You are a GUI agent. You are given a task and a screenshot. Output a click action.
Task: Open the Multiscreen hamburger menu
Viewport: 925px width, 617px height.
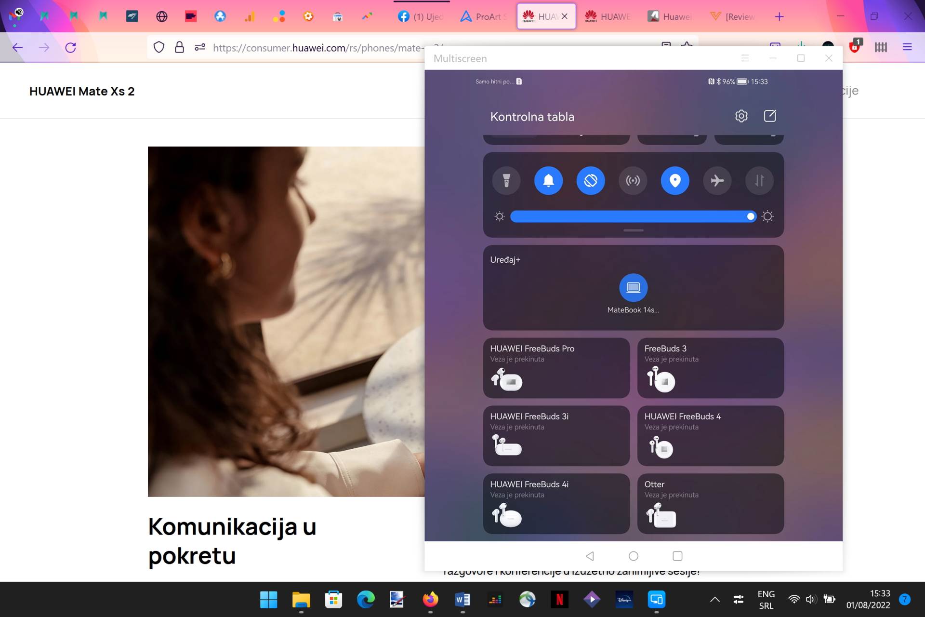(745, 58)
